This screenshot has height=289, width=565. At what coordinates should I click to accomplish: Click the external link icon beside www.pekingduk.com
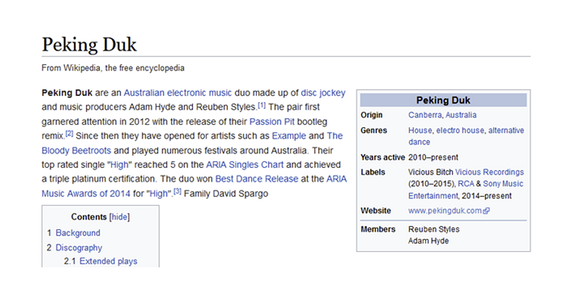486,211
